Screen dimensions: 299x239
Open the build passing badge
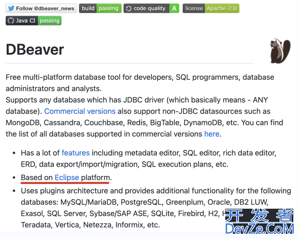click(x=100, y=9)
